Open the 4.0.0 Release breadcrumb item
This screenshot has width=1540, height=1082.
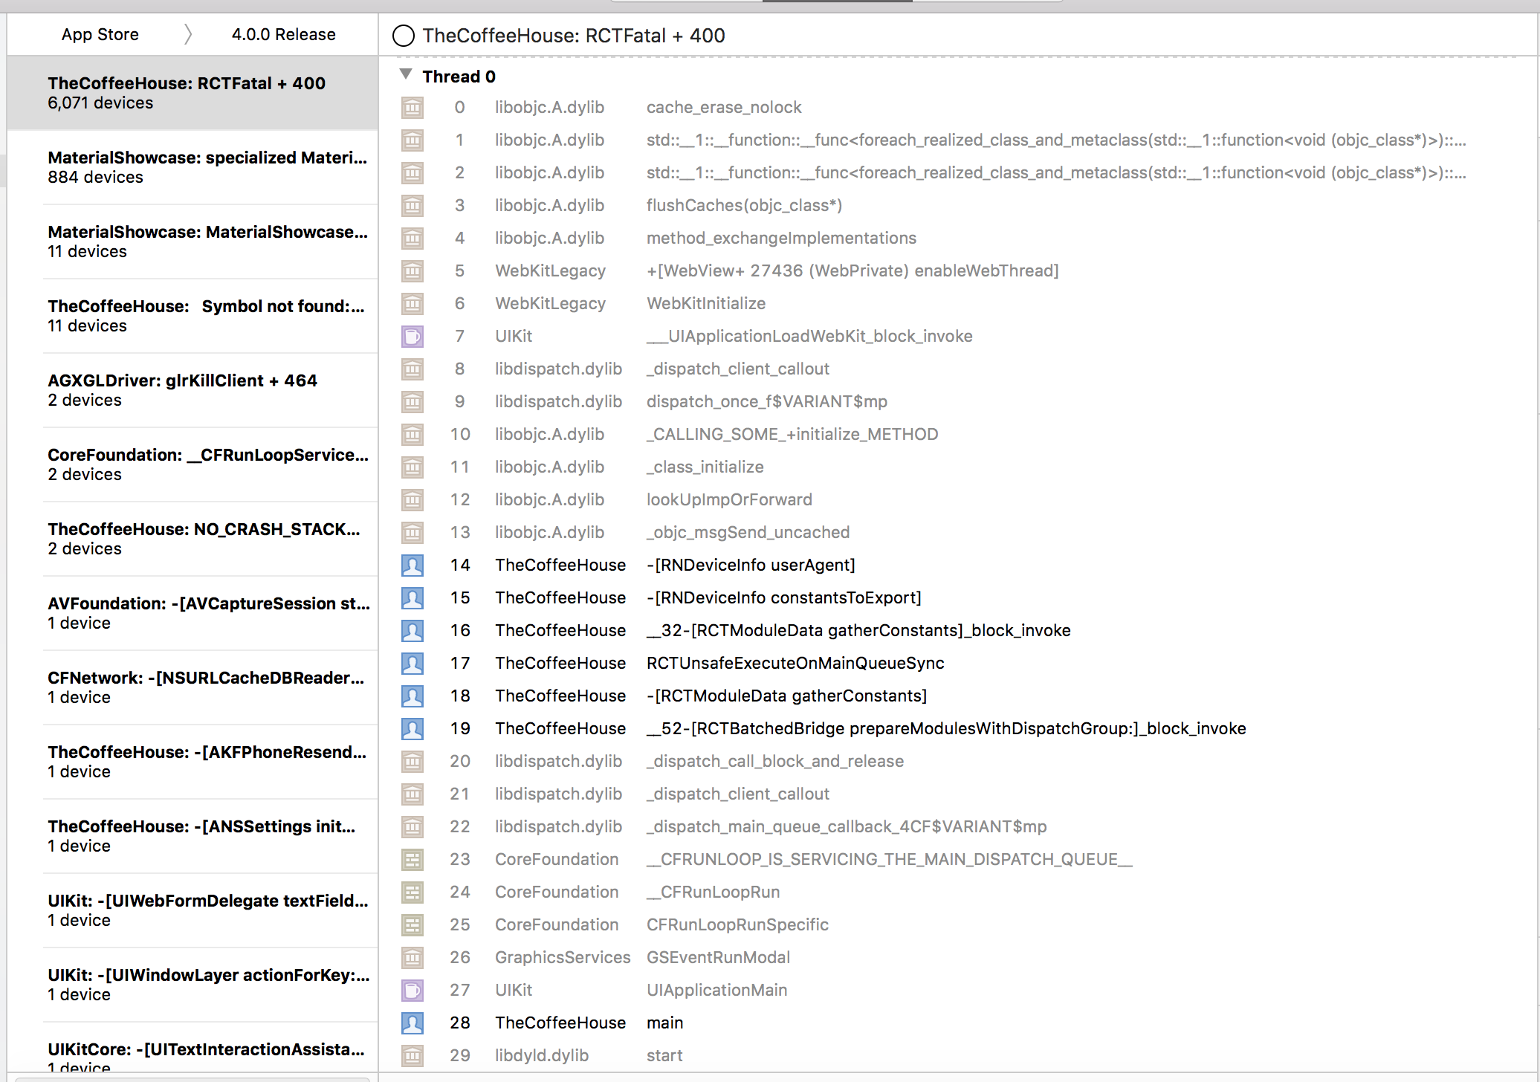pyautogui.click(x=282, y=33)
